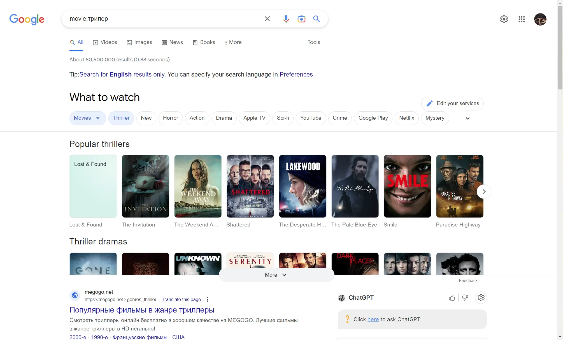Click the page vertical scrollbar thumb
Viewport: 563px width, 340px height.
[560, 48]
